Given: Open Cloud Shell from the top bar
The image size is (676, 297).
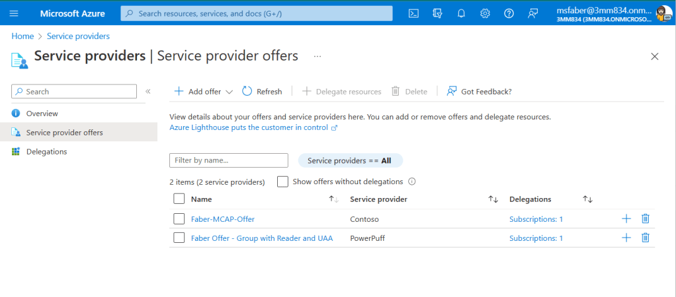Looking at the screenshot, I should click(x=413, y=13).
